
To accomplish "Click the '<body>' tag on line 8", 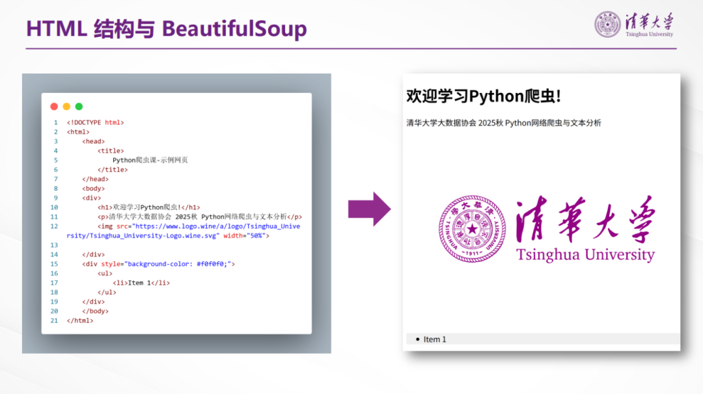I will [x=93, y=189].
